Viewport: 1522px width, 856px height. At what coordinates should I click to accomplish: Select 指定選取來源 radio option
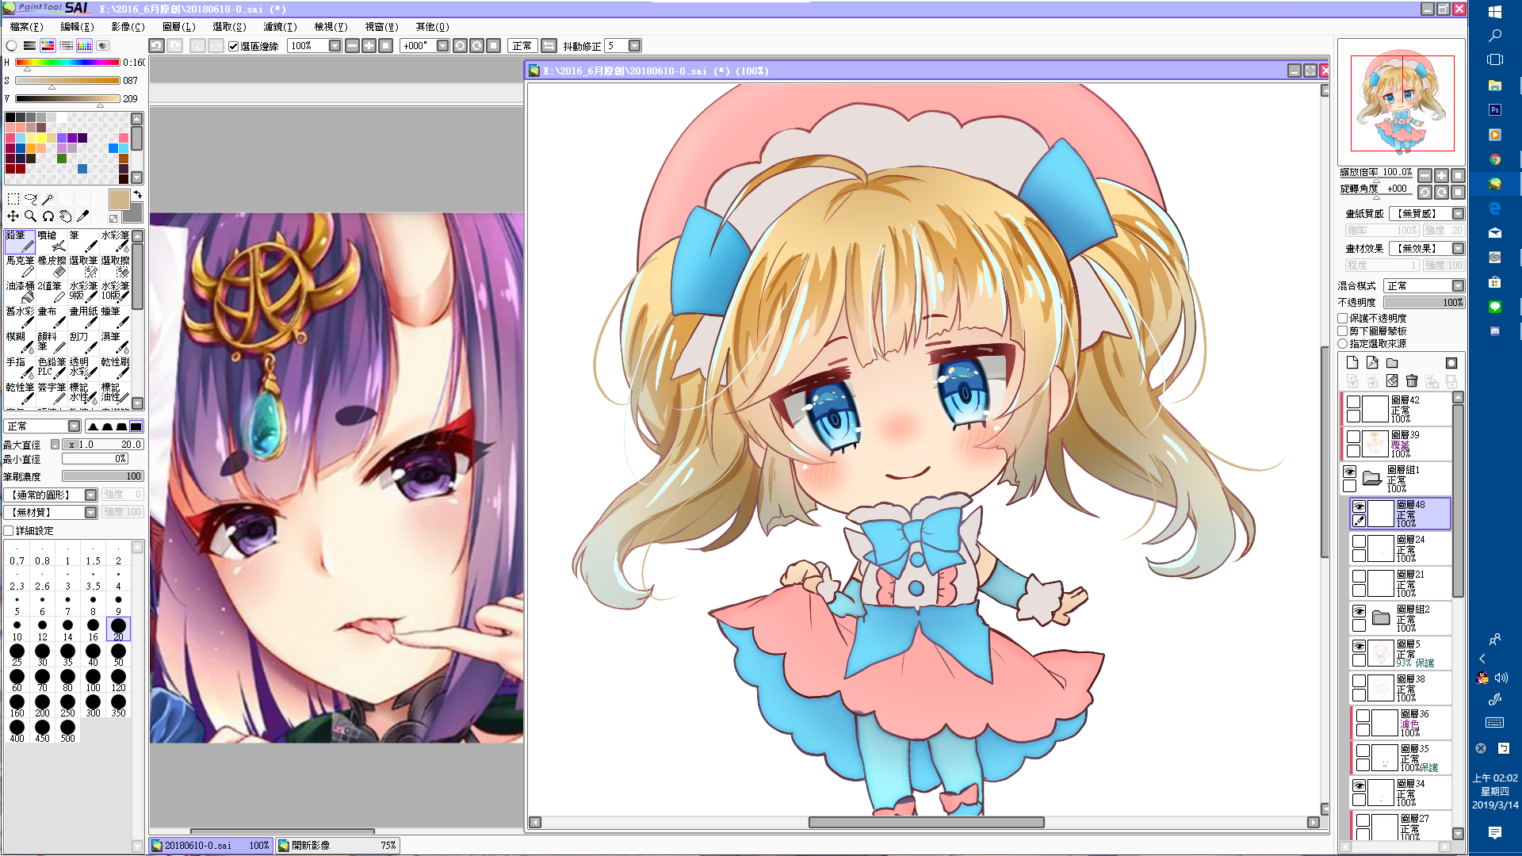[1343, 344]
